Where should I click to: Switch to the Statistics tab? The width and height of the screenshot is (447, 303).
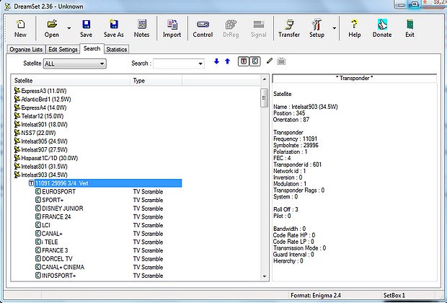[x=117, y=49]
